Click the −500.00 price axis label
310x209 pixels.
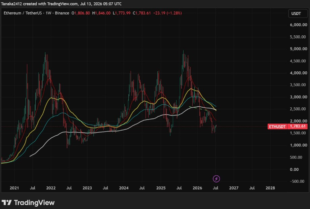point(297,181)
